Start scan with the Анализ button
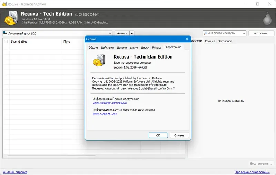Screen dimensions: 276x175 tap(122, 33)
